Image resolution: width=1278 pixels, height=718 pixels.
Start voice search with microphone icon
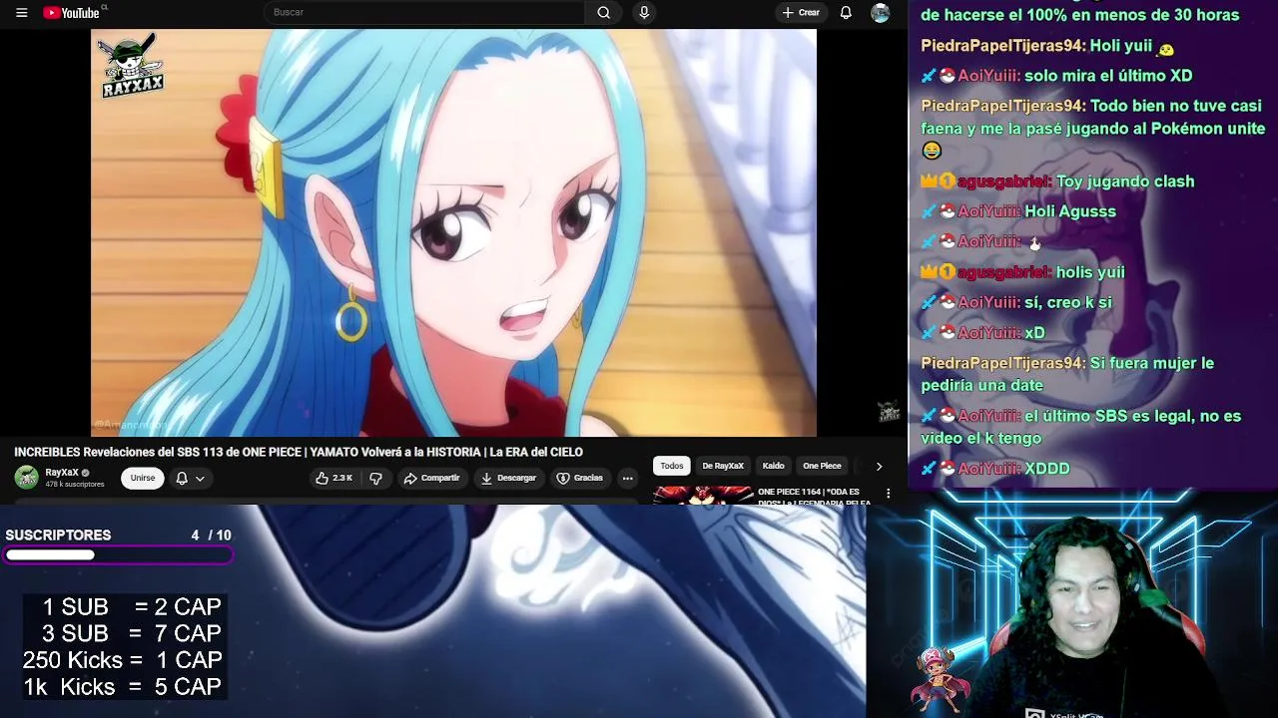click(644, 12)
